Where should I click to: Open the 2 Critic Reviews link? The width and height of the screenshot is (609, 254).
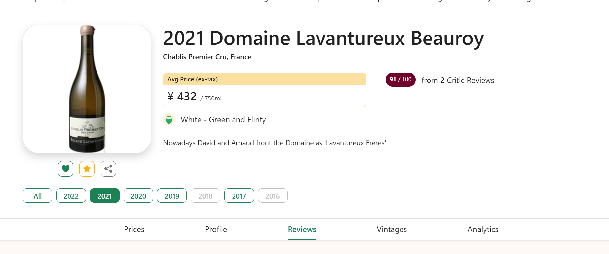click(467, 80)
